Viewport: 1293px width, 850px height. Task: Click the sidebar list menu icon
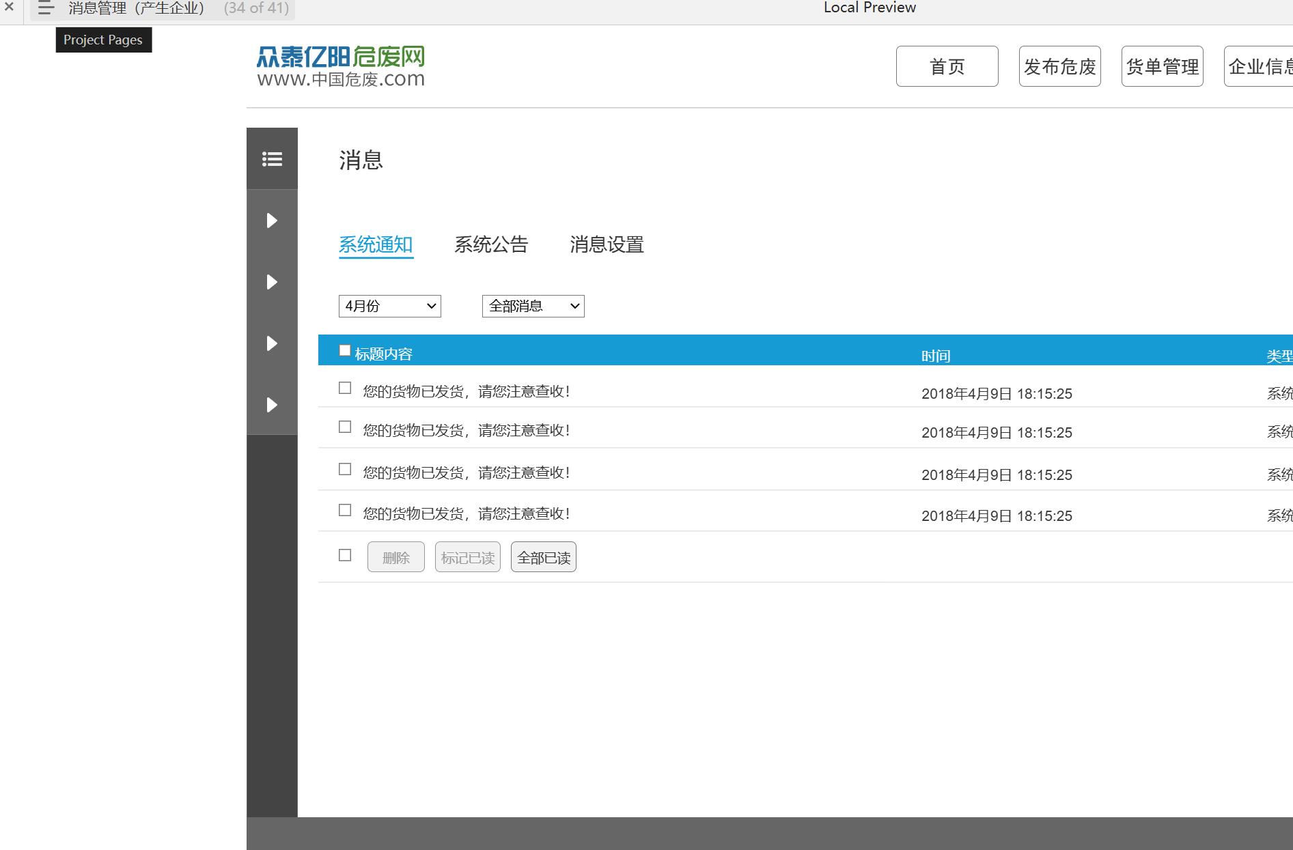272,158
